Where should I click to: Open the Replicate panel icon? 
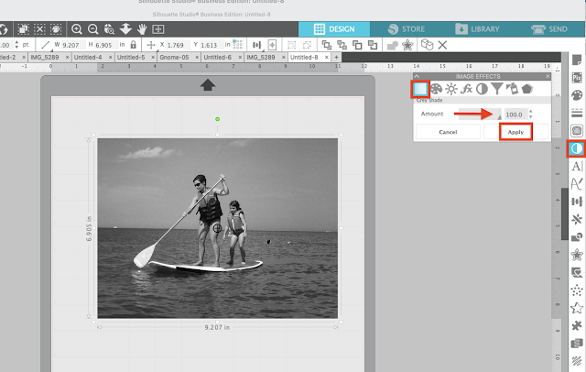tap(577, 219)
